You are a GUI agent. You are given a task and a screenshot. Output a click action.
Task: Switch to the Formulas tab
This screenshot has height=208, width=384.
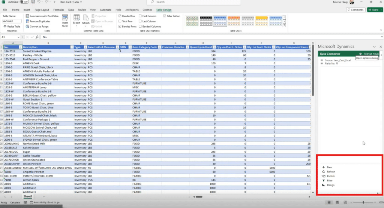point(58,10)
